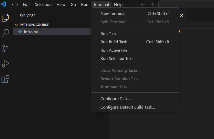Select Run Selected Text entry

(x=117, y=59)
